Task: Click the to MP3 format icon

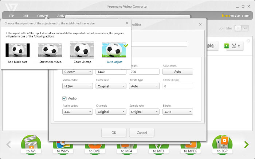Action: click(158, 147)
